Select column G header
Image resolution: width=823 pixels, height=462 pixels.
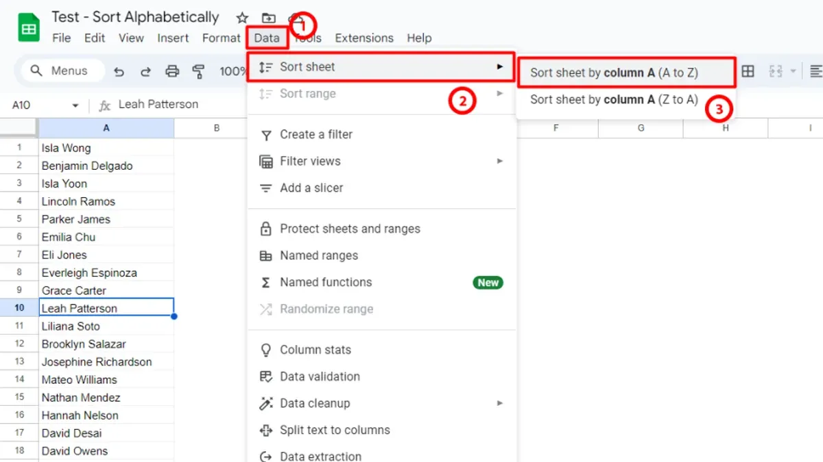tap(641, 128)
